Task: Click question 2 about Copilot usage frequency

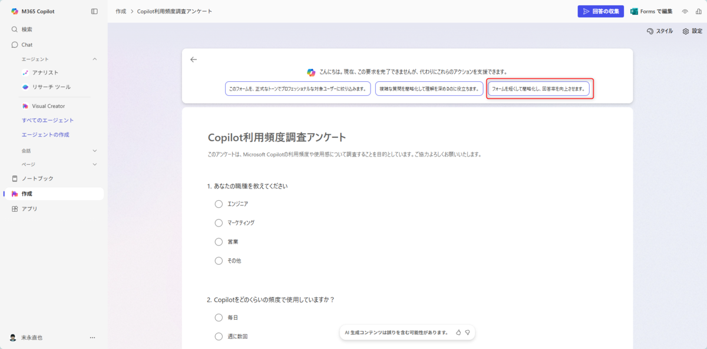Action: coord(270,300)
